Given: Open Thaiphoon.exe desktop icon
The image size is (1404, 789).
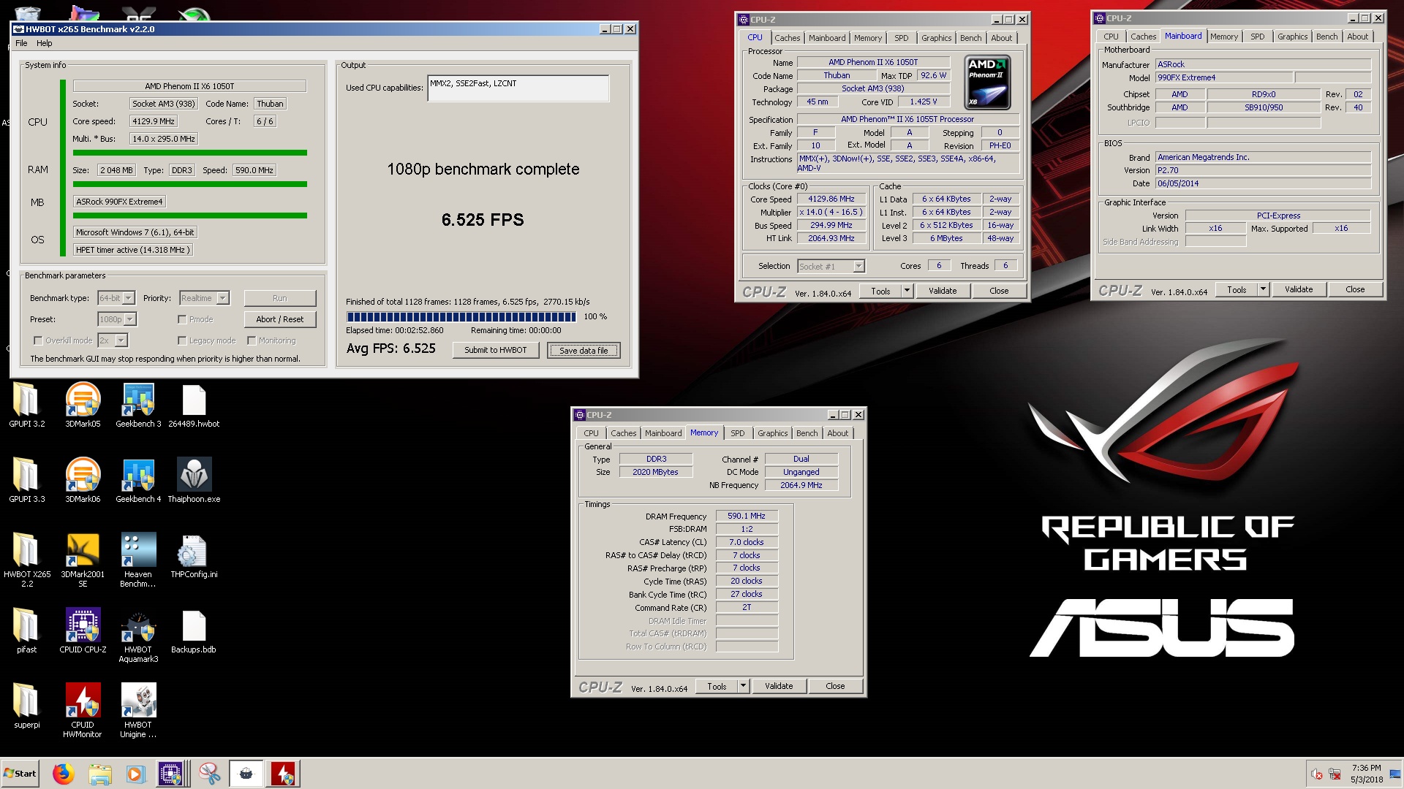Looking at the screenshot, I should tap(194, 479).
